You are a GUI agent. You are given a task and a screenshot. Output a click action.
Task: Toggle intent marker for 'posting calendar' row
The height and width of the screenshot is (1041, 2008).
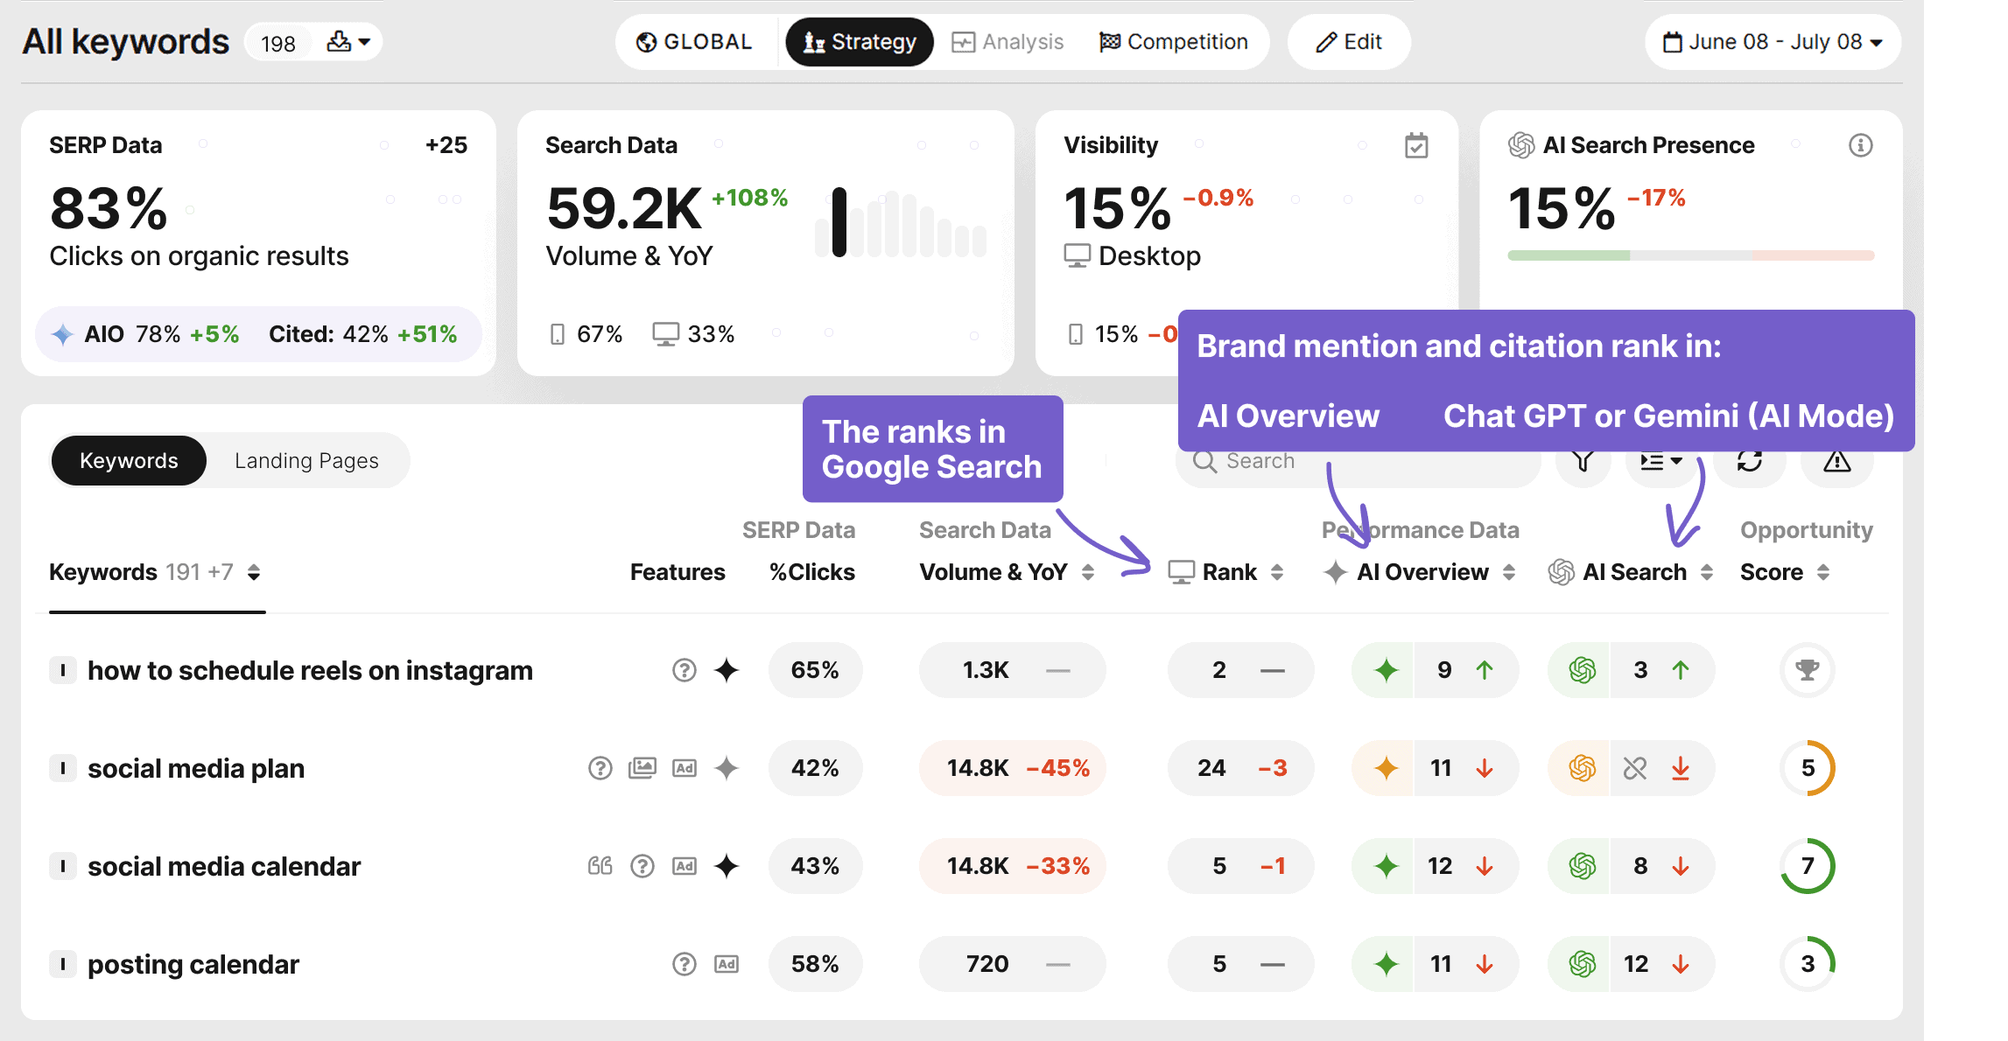[x=62, y=965]
